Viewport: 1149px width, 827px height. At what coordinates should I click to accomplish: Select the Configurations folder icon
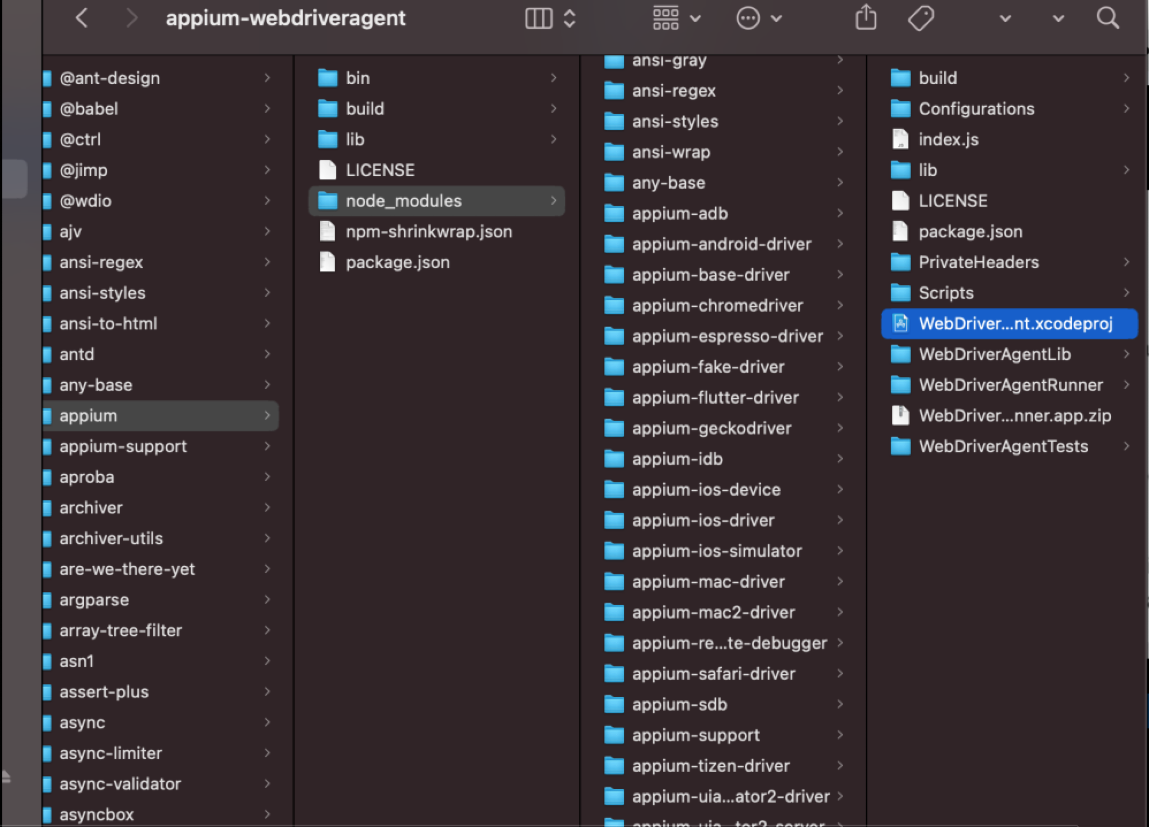tap(900, 109)
